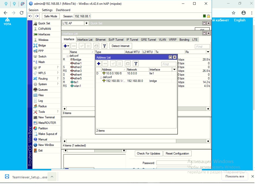The image size is (271, 190).
Task: Reload browser page
Action: click(x=22, y=13)
